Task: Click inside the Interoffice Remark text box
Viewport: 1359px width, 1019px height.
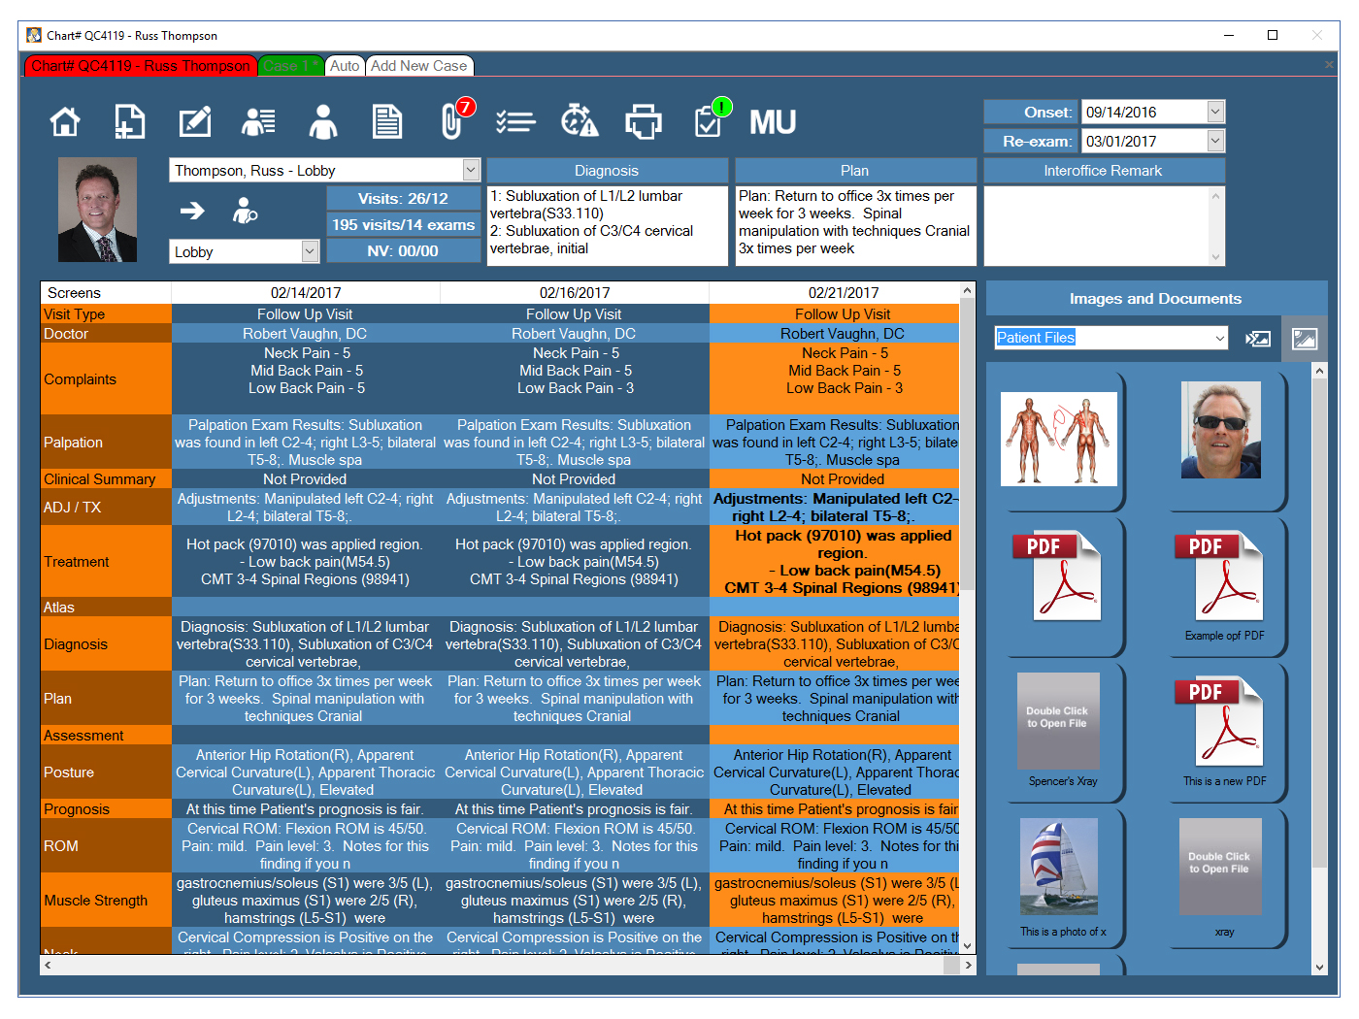Action: (x=1097, y=225)
